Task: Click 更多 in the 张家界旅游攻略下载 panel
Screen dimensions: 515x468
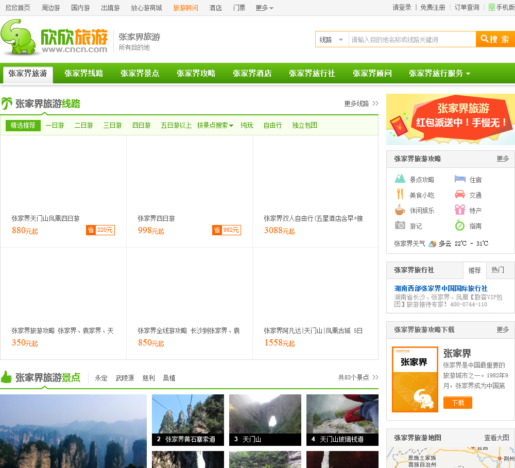Action: 503,330
